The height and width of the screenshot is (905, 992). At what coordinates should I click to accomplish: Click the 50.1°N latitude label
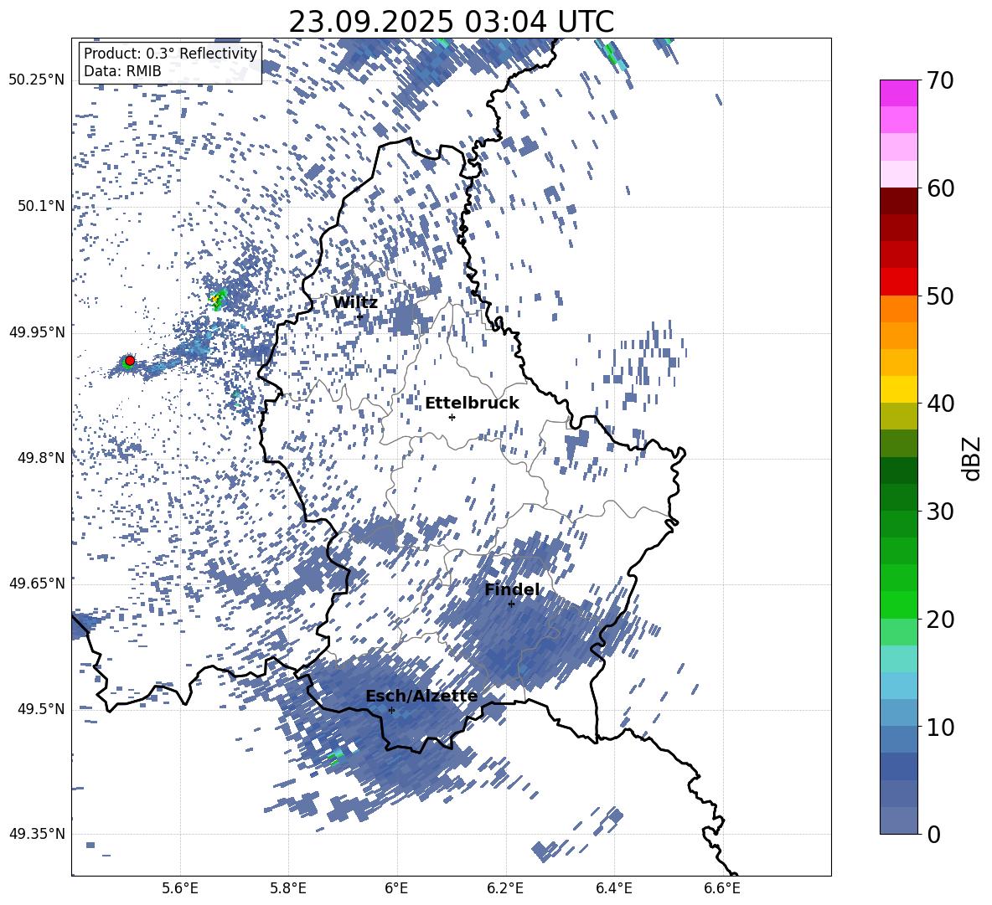pos(41,206)
